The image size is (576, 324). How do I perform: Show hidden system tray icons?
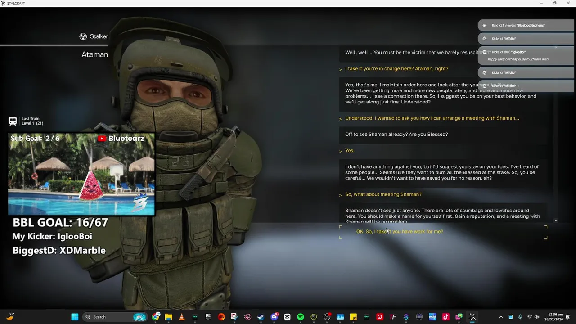(501, 317)
